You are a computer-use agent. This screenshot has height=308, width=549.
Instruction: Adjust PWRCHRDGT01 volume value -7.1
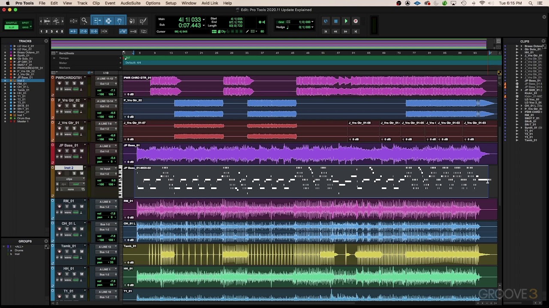(112, 90)
